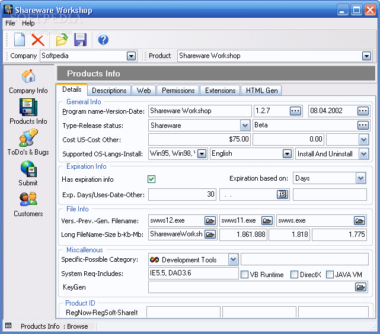Viewport: 380px width, 334px height.
Task: Expand the Product dropdown showing Shareware Workshop
Action: [x=366, y=56]
